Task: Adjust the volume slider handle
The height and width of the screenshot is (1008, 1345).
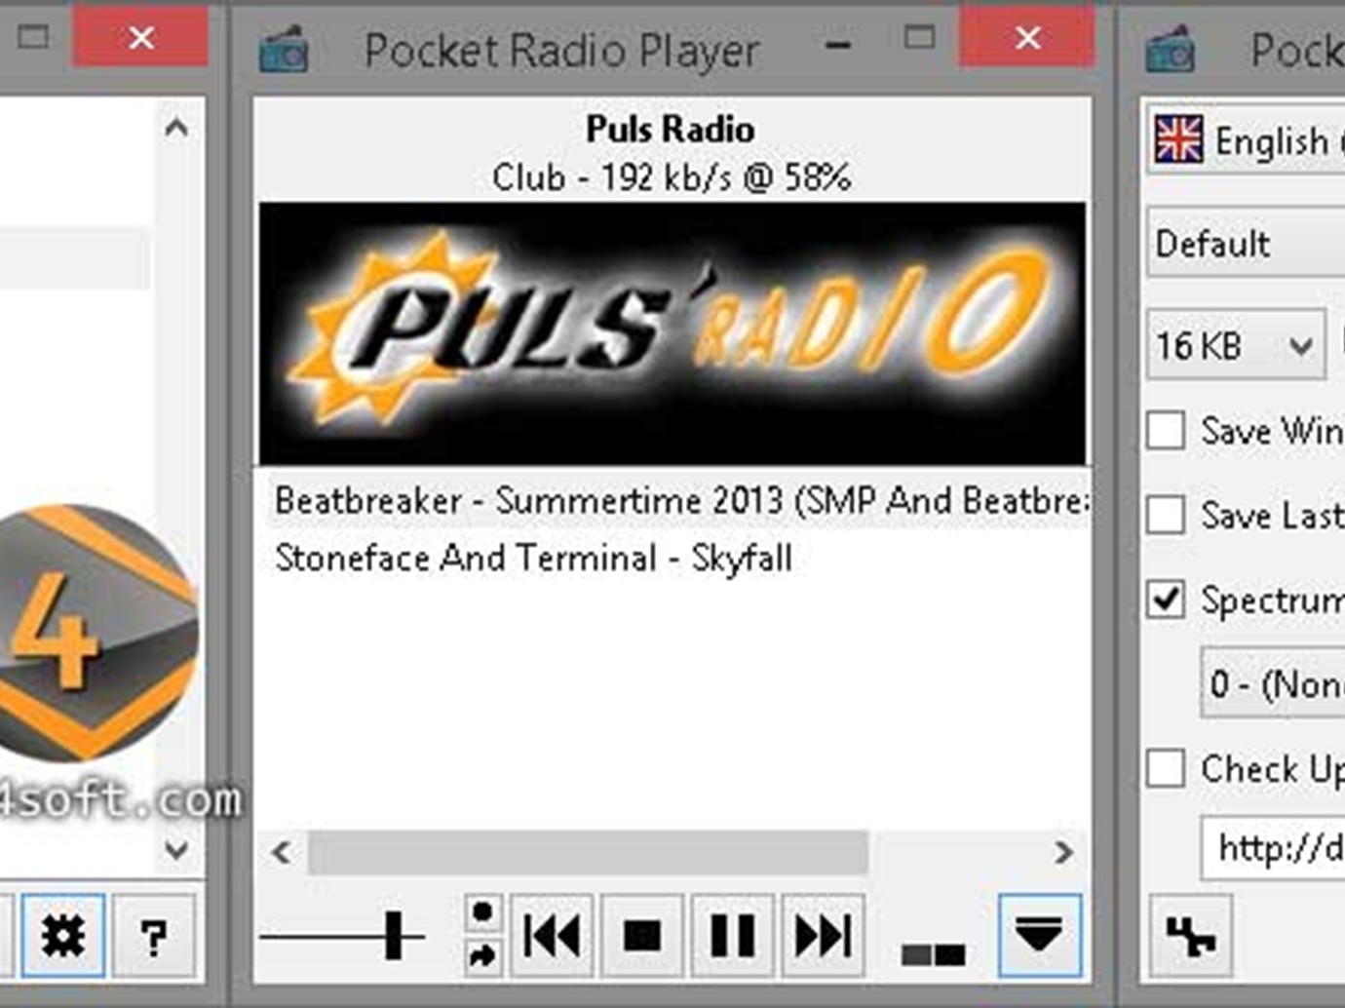Action: 394,936
